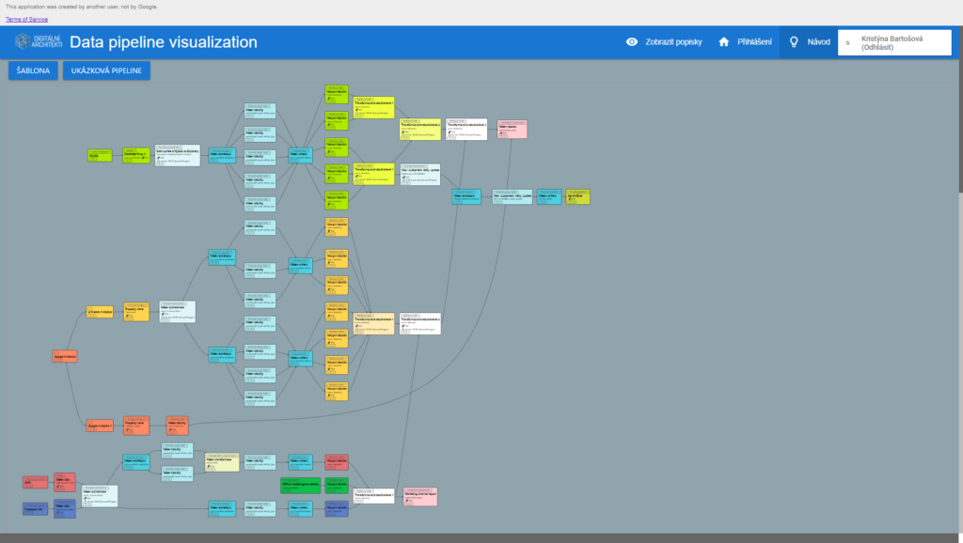Click the lightbulb icon beside Návod

click(x=794, y=41)
